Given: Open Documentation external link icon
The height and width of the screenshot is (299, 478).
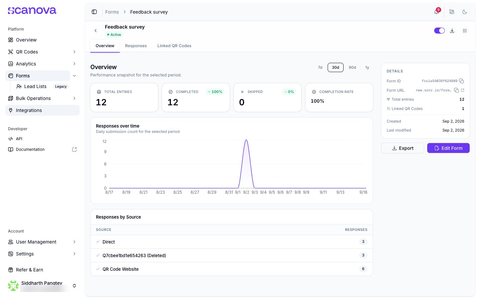Looking at the screenshot, I should tap(74, 149).
